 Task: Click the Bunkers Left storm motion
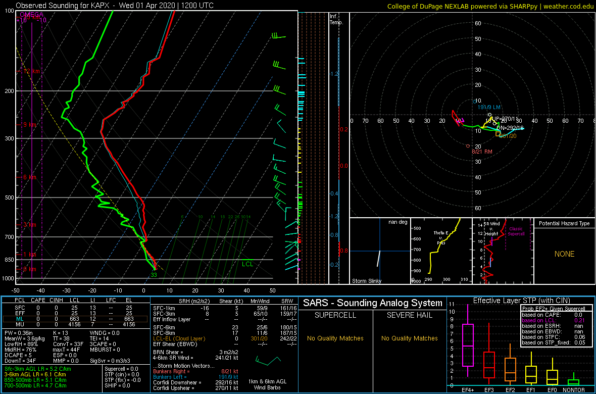195,376
